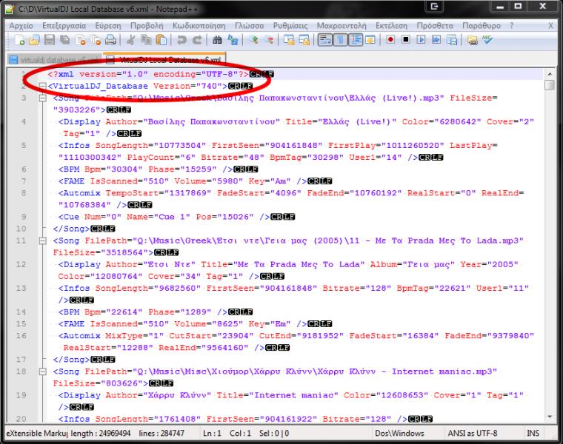Viewport: 563px width, 444px height.
Task: Open the Replace dialog icon
Action: point(233,40)
